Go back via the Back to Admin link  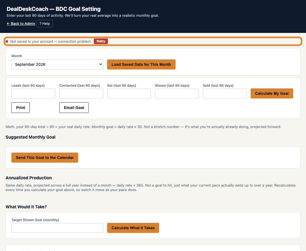tap(21, 23)
